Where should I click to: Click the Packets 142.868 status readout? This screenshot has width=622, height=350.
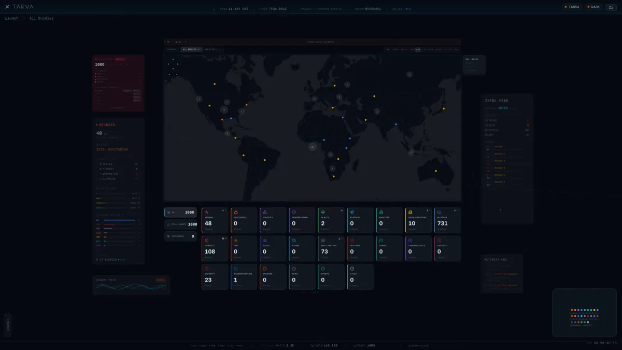pos(324,345)
